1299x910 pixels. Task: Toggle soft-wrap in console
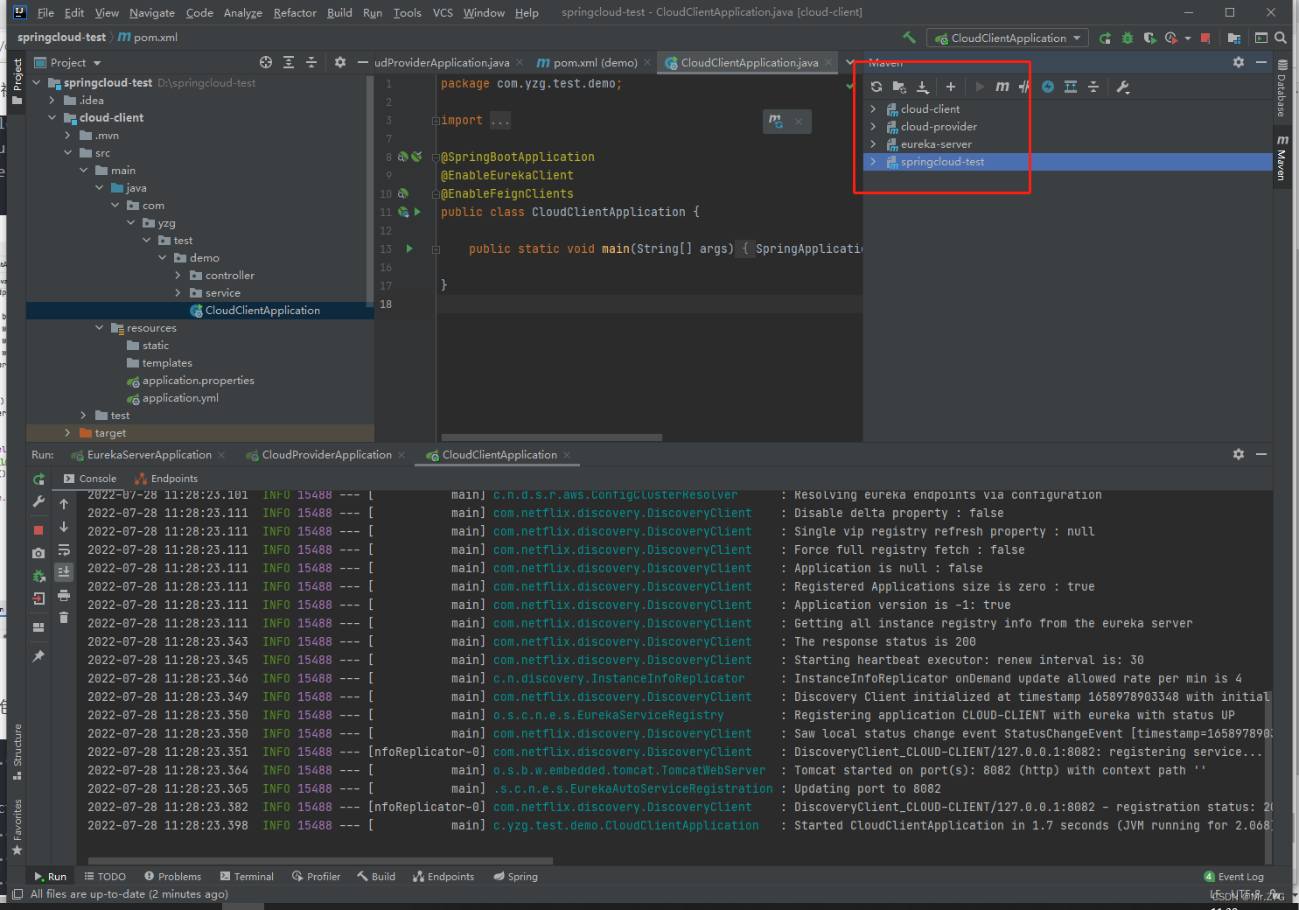[x=64, y=550]
